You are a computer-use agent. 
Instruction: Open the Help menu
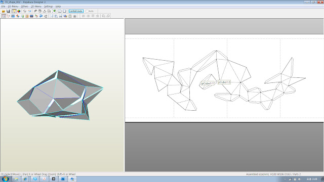[x=58, y=7]
